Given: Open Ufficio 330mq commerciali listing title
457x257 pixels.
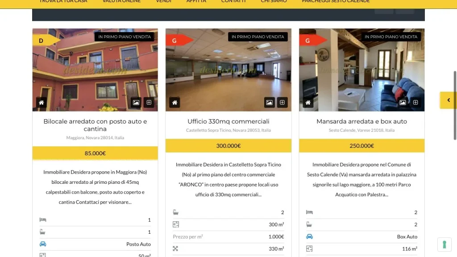Looking at the screenshot, I should coord(228,121).
